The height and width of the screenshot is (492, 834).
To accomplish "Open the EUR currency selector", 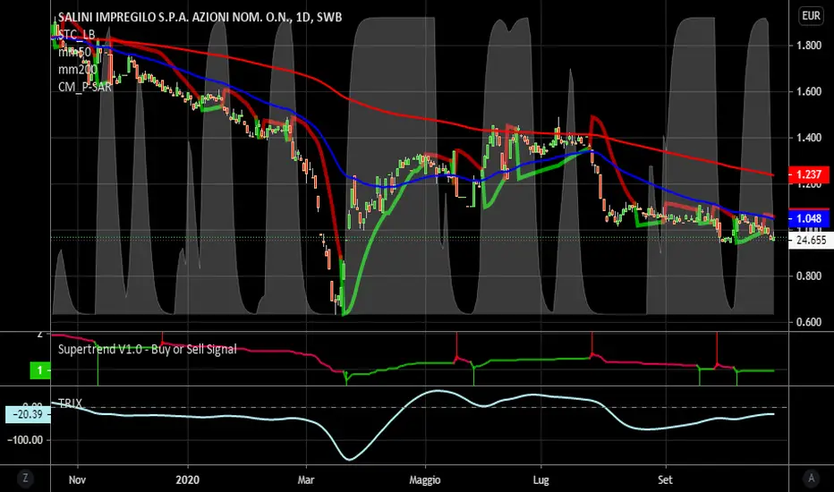I will [811, 16].
